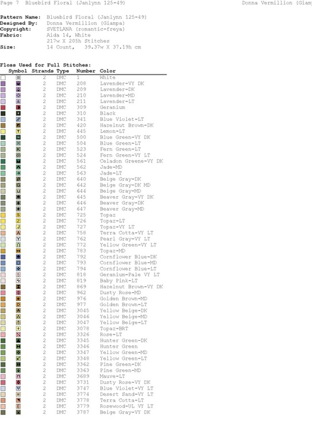Click the 'Pattern Name:' label
312x442 pixels.
(x=20, y=17)
